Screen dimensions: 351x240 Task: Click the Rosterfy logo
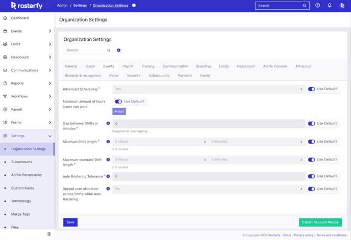27,6
